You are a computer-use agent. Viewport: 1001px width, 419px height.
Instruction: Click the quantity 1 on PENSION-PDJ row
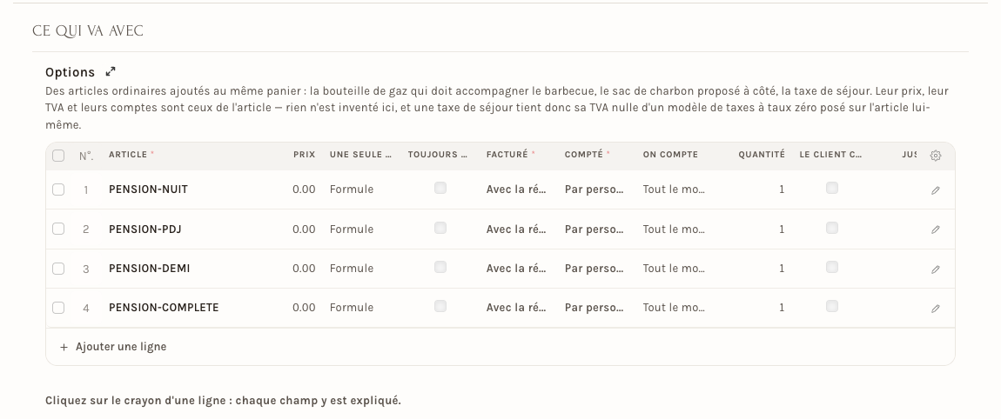point(782,229)
